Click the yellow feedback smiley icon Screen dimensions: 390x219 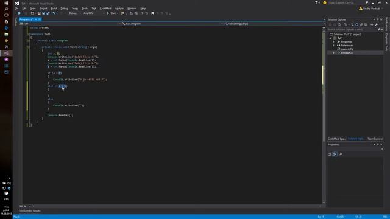[x=325, y=2]
